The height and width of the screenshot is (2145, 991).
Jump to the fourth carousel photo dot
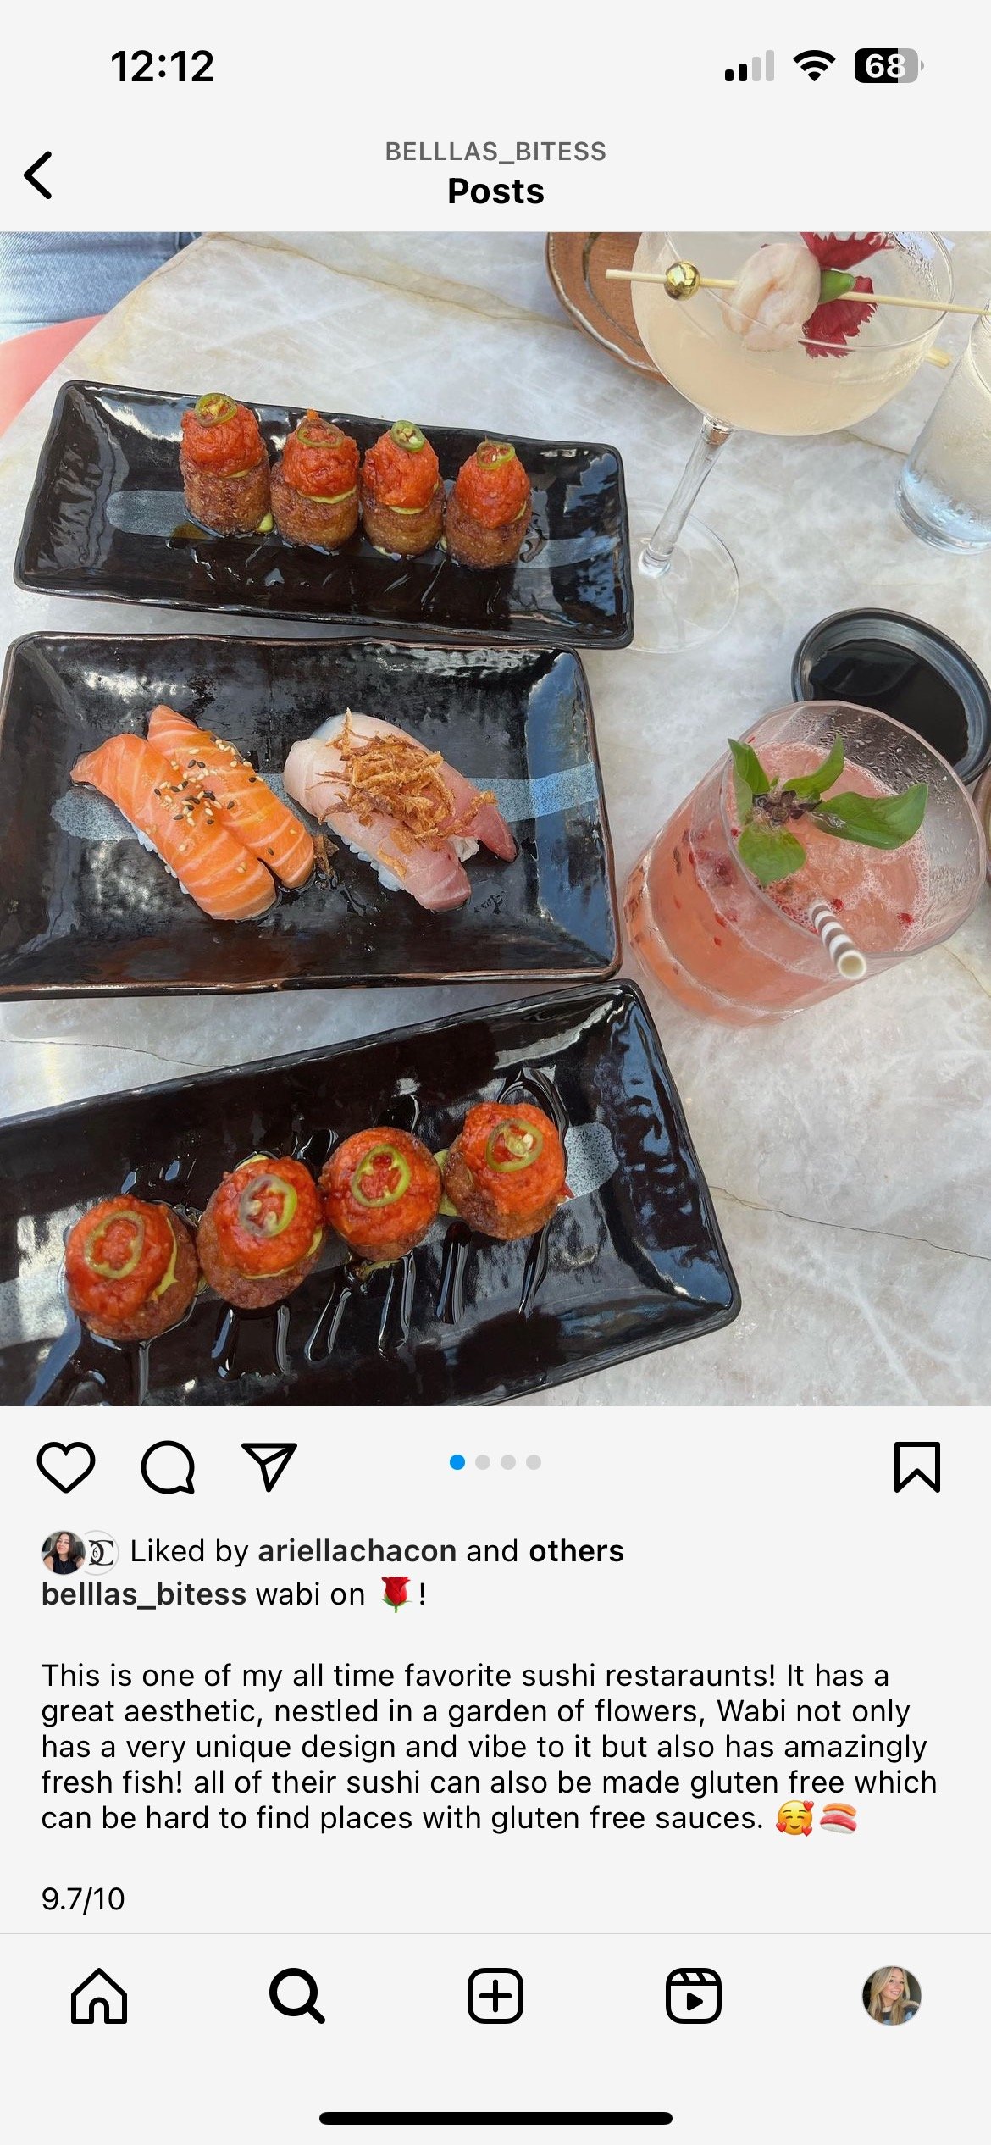point(534,1462)
